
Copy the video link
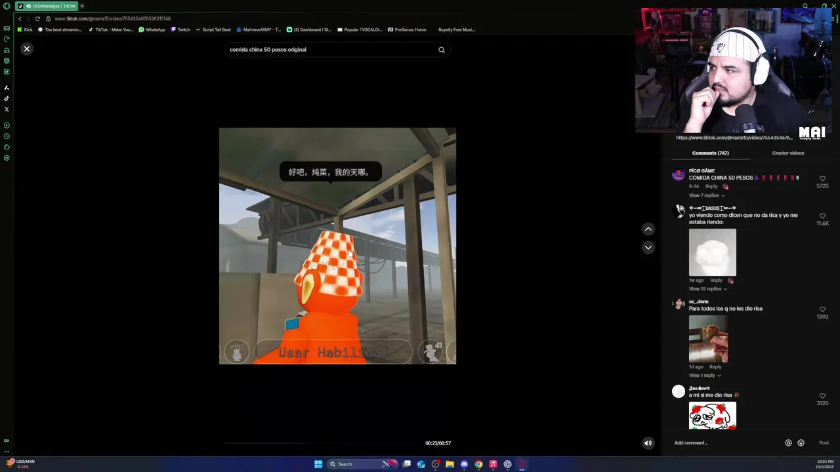click(810, 138)
